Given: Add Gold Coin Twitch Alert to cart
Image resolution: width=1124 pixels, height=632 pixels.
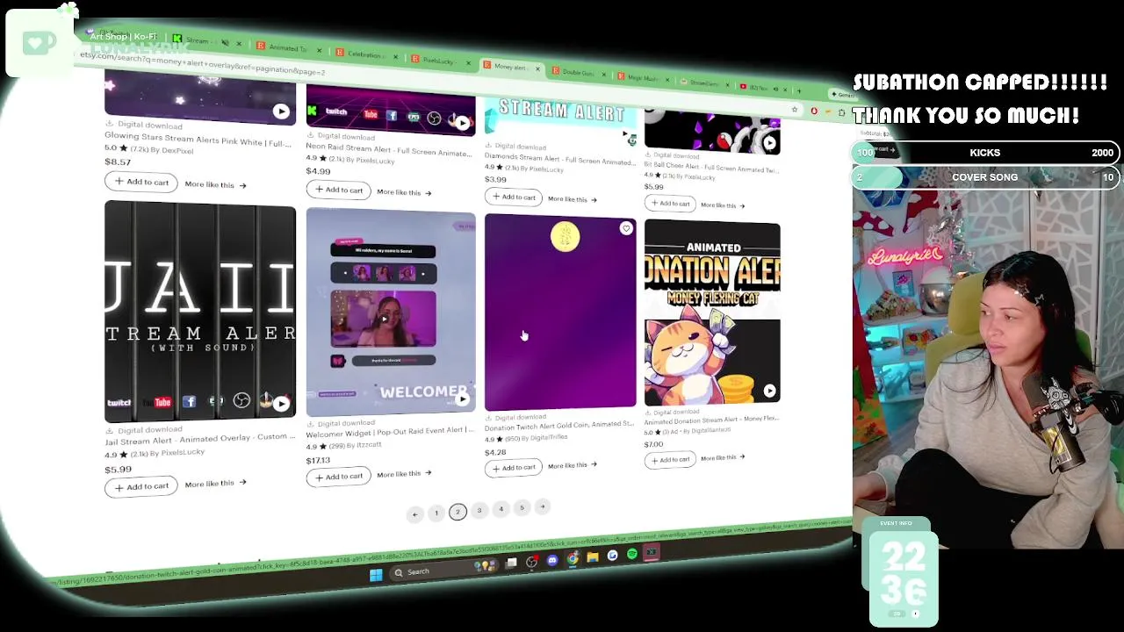Looking at the screenshot, I should (514, 467).
